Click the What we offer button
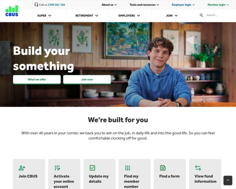The height and width of the screenshot is (189, 236). pyautogui.click(x=37, y=80)
